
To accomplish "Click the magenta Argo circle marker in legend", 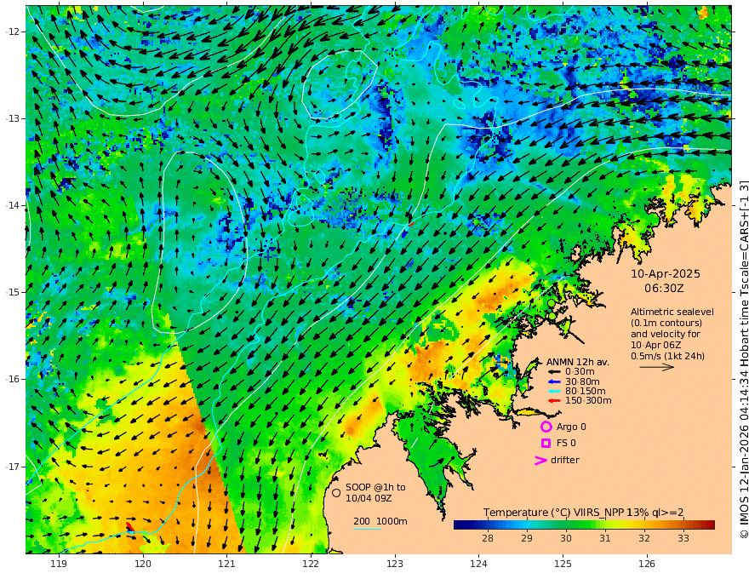I will 546,427.
